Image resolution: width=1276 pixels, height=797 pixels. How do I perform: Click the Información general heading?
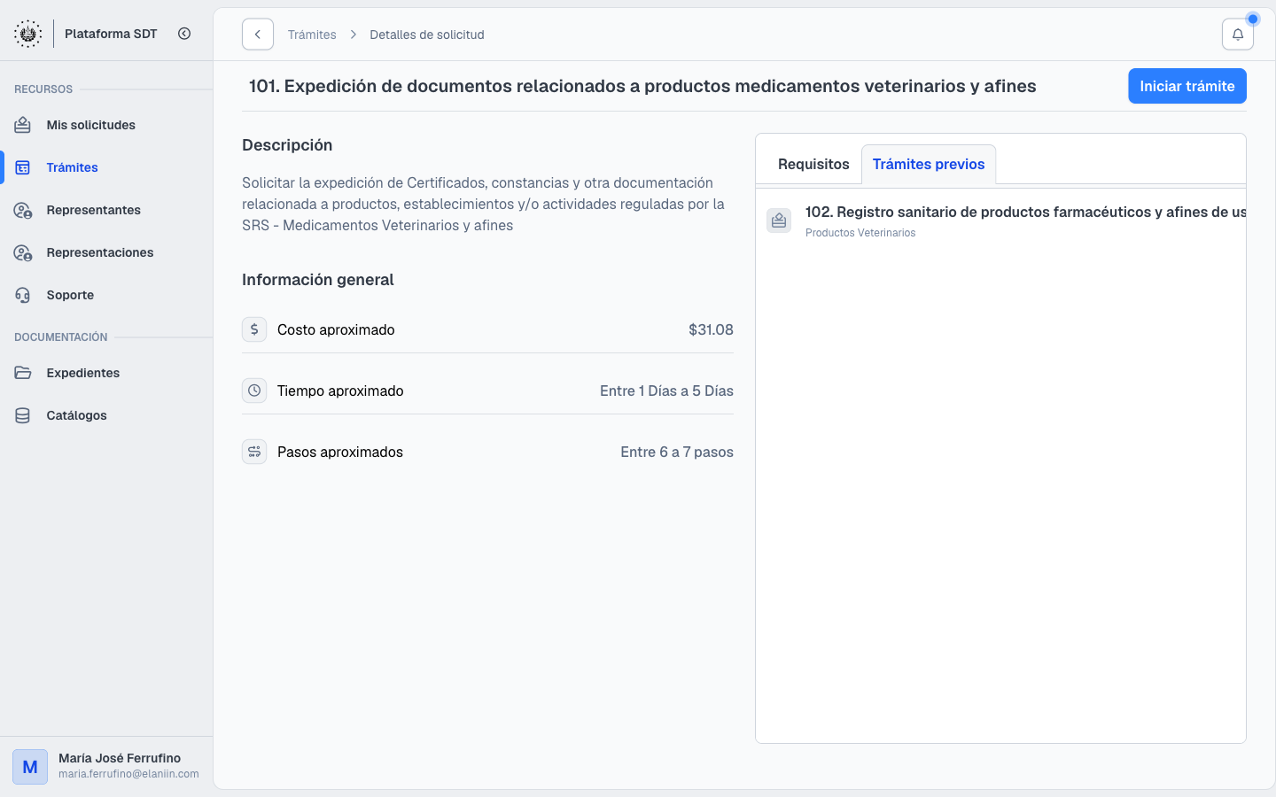tap(318, 280)
